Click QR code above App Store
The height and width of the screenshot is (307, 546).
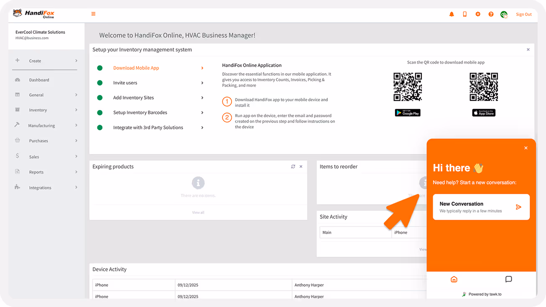point(484,87)
